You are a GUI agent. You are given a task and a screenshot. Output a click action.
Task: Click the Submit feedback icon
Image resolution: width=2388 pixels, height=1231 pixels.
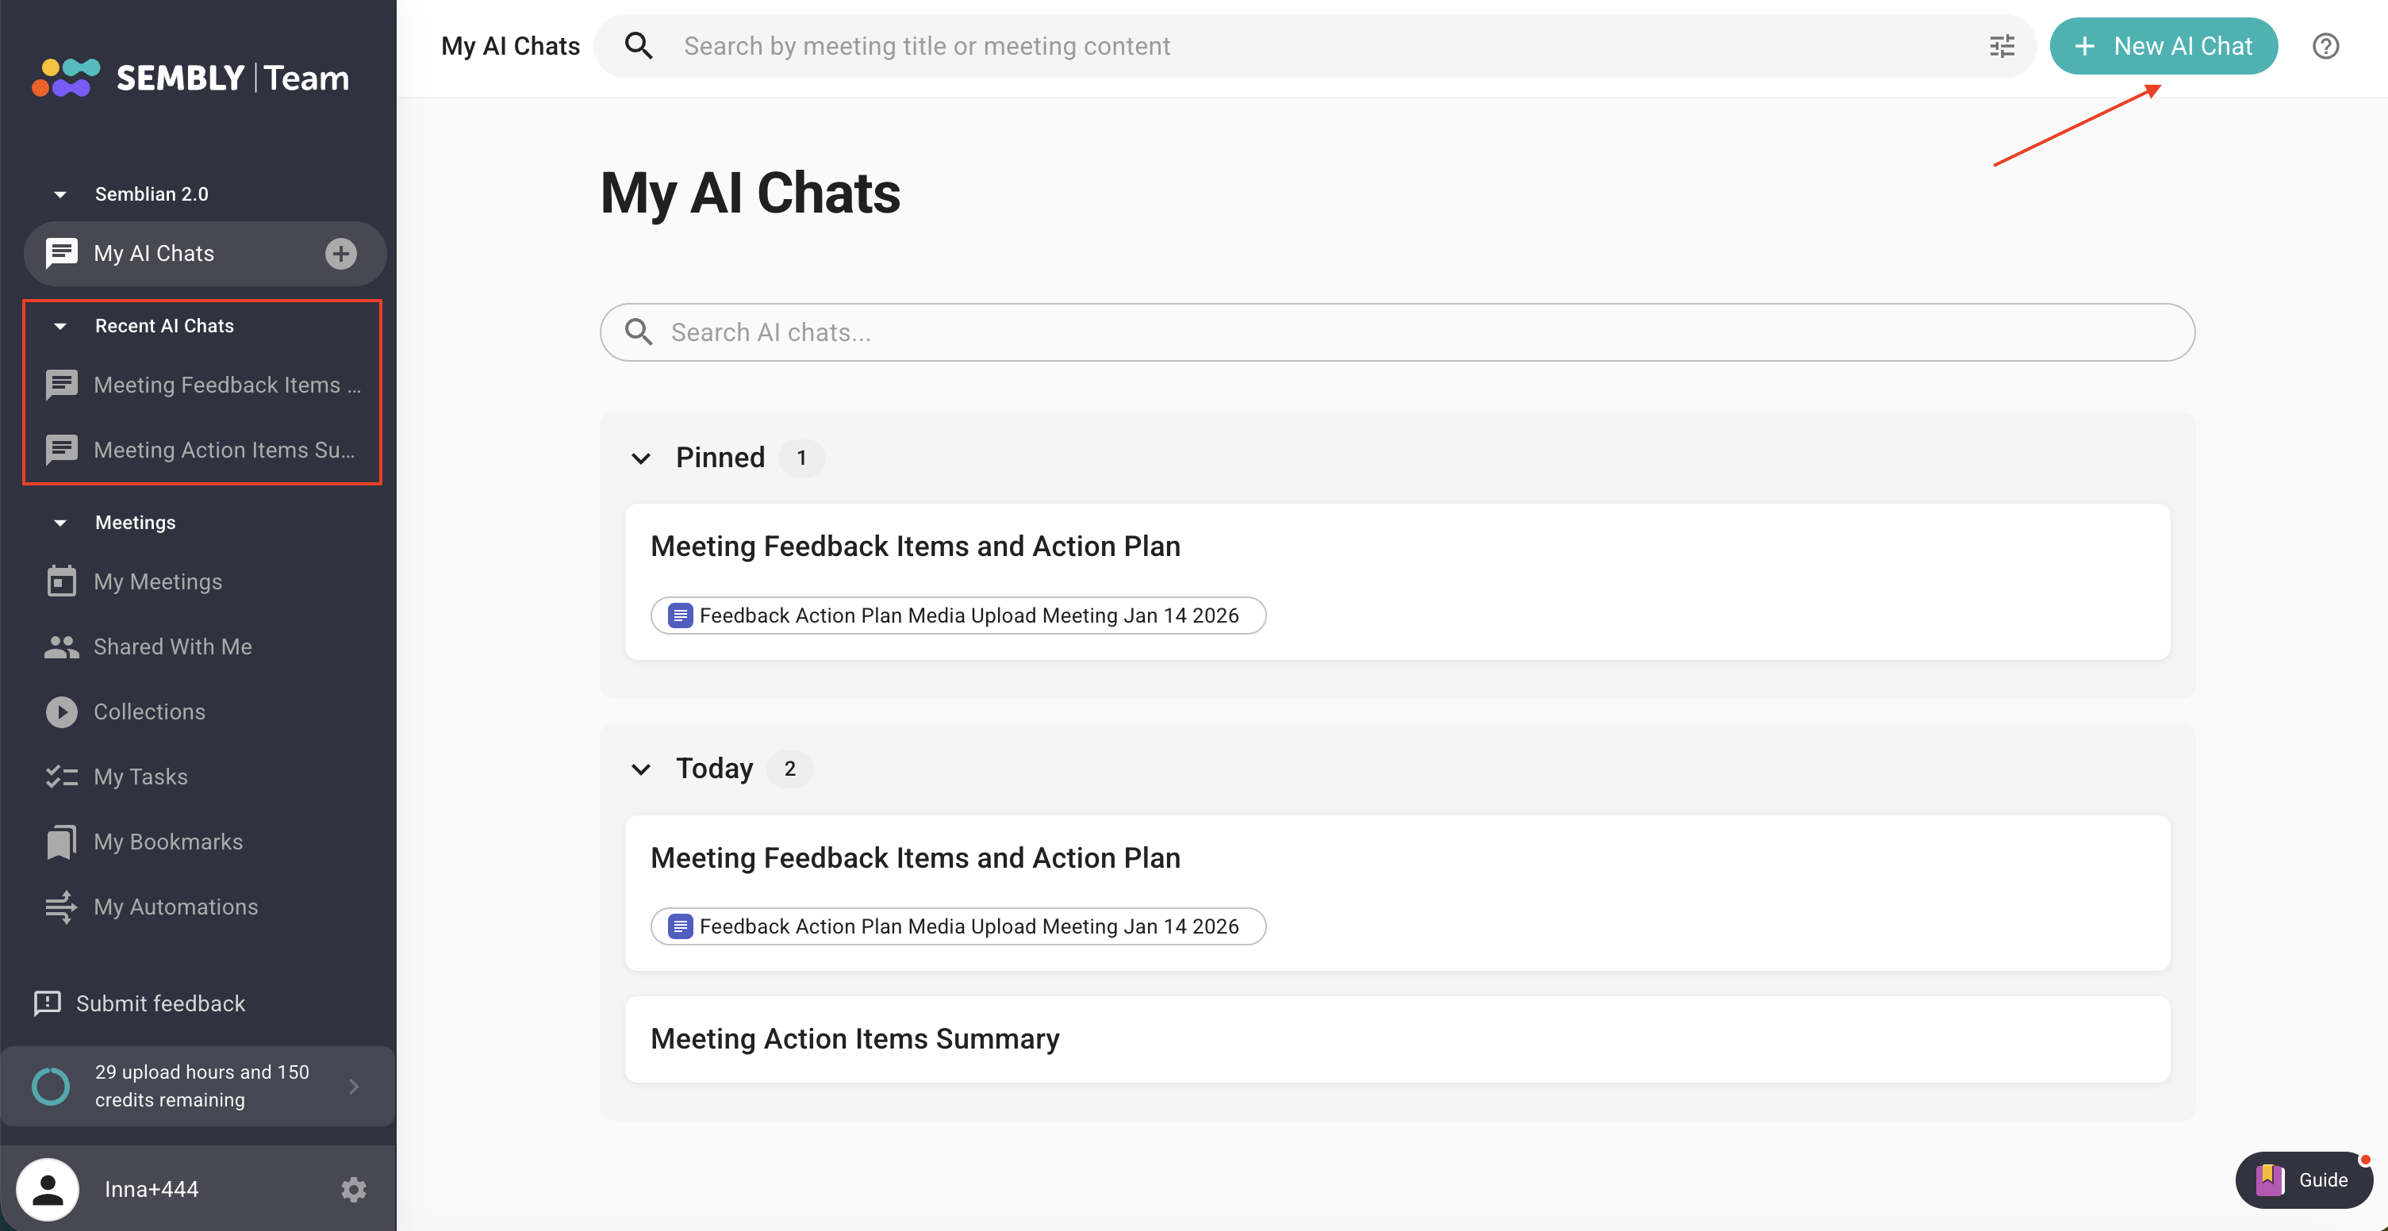click(48, 1003)
